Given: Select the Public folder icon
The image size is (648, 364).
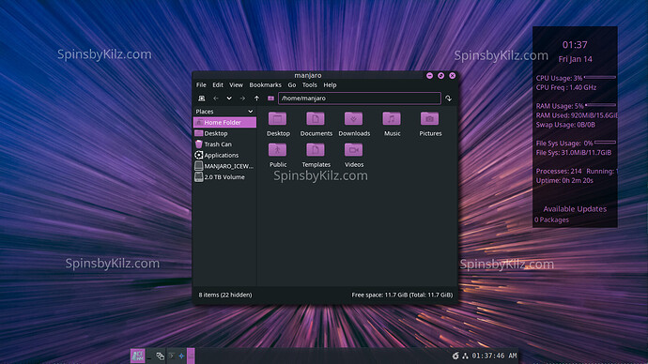Looking at the screenshot, I should tap(278, 150).
